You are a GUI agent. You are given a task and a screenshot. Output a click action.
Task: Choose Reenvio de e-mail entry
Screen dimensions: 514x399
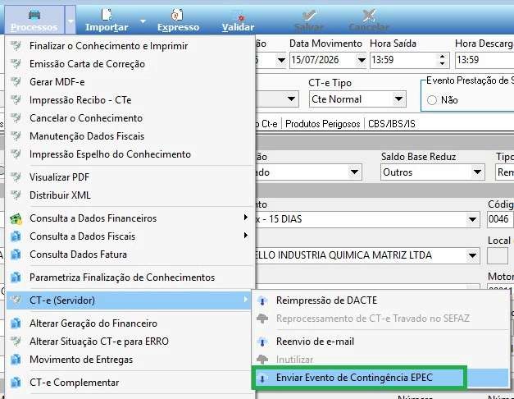click(315, 342)
